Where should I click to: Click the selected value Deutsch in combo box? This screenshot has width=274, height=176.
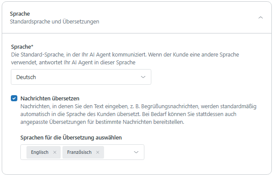(26, 77)
